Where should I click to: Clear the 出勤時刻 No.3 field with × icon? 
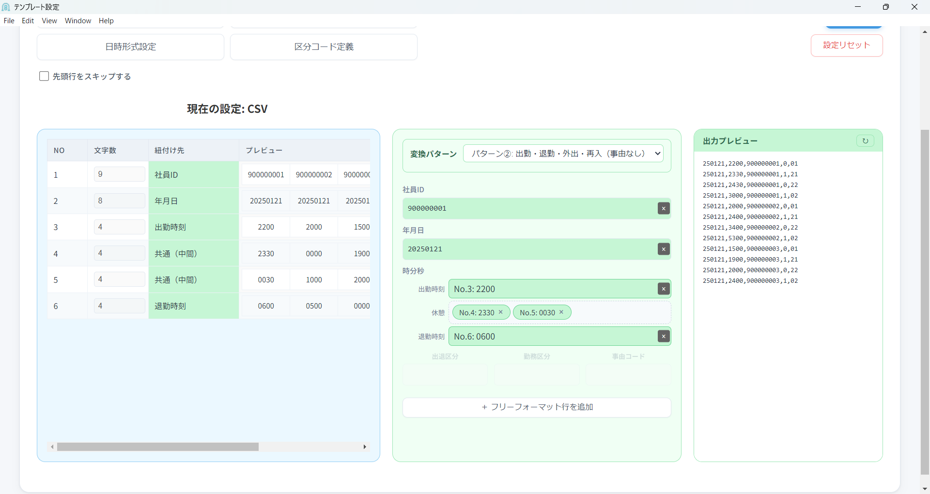click(663, 289)
